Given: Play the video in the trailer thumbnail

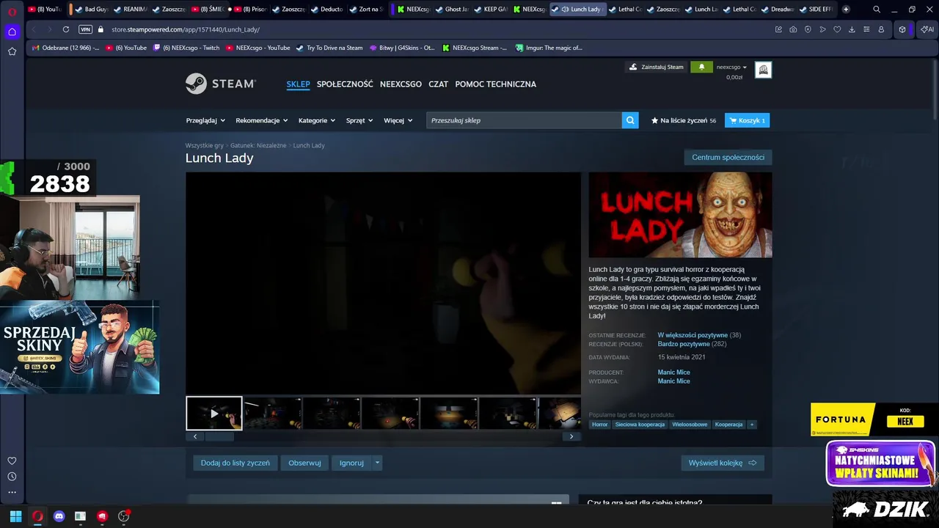Looking at the screenshot, I should click(x=213, y=414).
